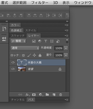Click the 背景 layer lock icon
The height and width of the screenshot is (109, 93).
[60, 69]
